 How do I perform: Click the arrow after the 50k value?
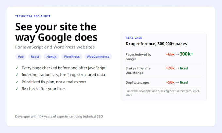click(x=177, y=82)
